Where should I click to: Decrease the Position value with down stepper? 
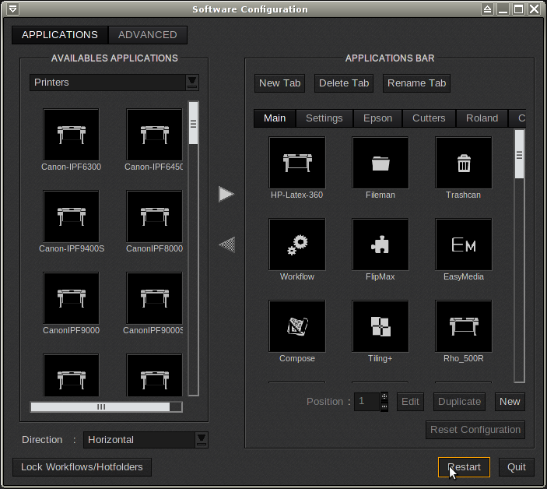pyautogui.click(x=384, y=406)
